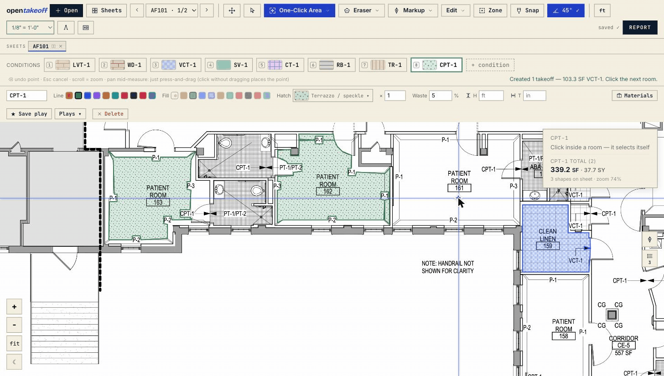Select the TR-1 condition
Screen dimensions: 664x376
point(383,65)
